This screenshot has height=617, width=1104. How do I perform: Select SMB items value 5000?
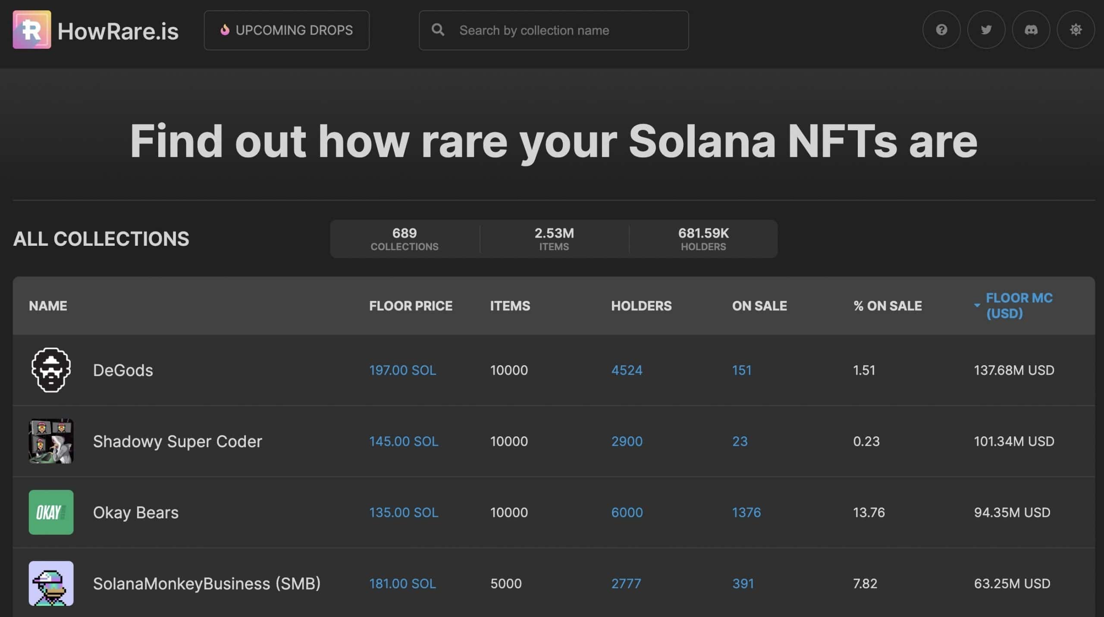tap(506, 584)
